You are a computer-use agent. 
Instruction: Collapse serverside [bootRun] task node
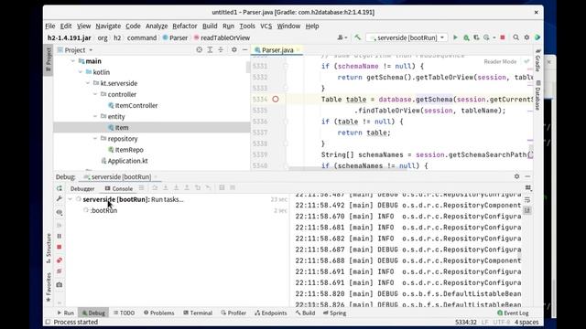pyautogui.click(x=71, y=199)
